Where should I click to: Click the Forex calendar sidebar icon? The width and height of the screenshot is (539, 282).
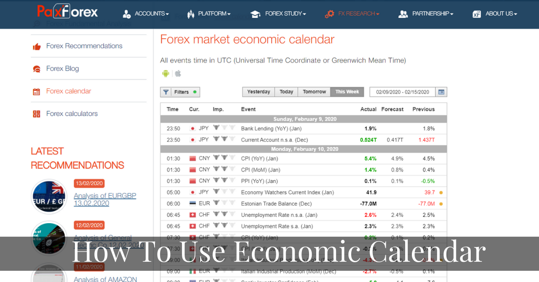(36, 91)
